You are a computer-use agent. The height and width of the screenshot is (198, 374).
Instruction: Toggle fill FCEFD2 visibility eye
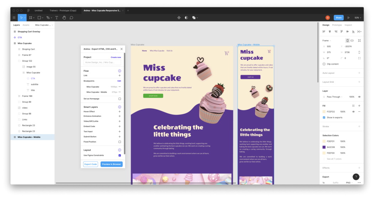353,111
